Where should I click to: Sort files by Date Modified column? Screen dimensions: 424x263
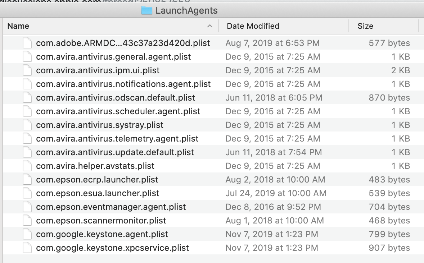[x=253, y=26]
